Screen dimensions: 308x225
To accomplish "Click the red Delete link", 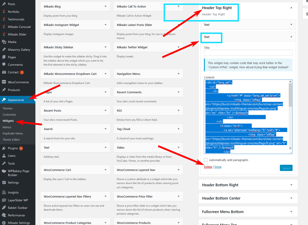I will point(208,167).
